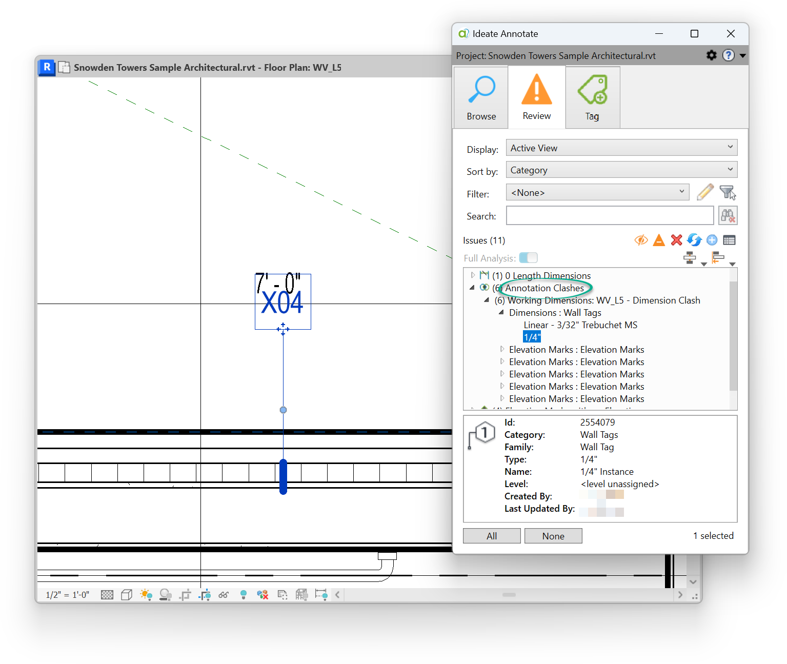This screenshot has height=664, width=787.
Task: Click the Reveal Hidden Elements lightbulb icon
Action: pyautogui.click(x=244, y=595)
